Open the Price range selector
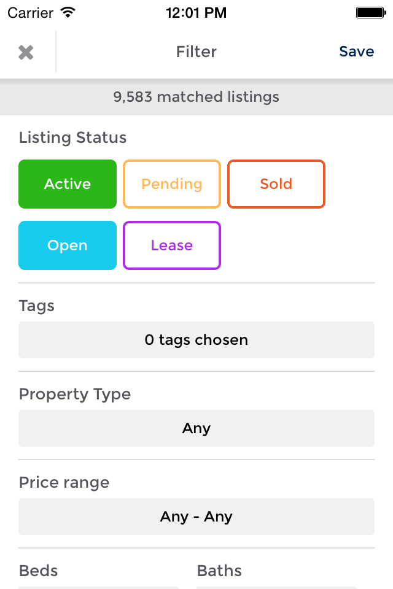Image resolution: width=393 pixels, height=589 pixels. point(196,517)
